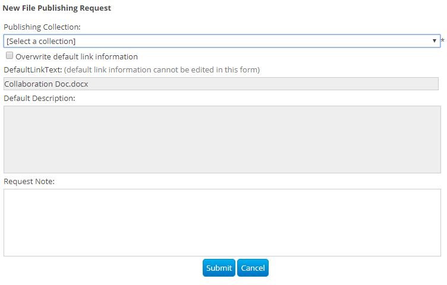Open the Publishing Collection dropdown
The width and height of the screenshot is (447, 285).
tap(221, 41)
